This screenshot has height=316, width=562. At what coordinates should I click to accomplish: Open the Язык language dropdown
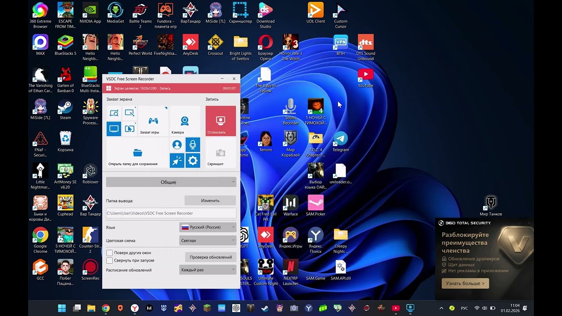point(208,227)
